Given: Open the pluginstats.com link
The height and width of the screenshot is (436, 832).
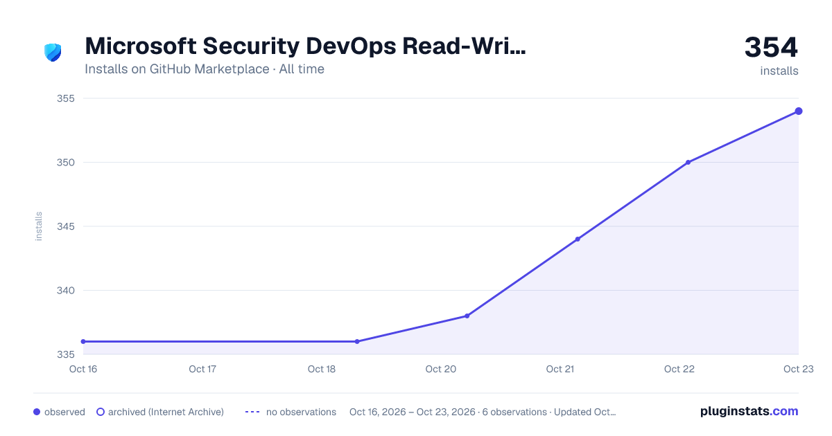Looking at the screenshot, I should (749, 412).
